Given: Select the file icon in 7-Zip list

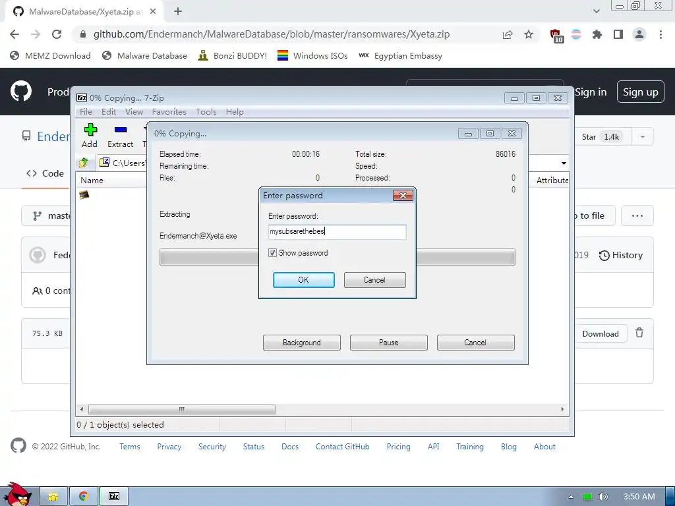Looking at the screenshot, I should tap(84, 195).
